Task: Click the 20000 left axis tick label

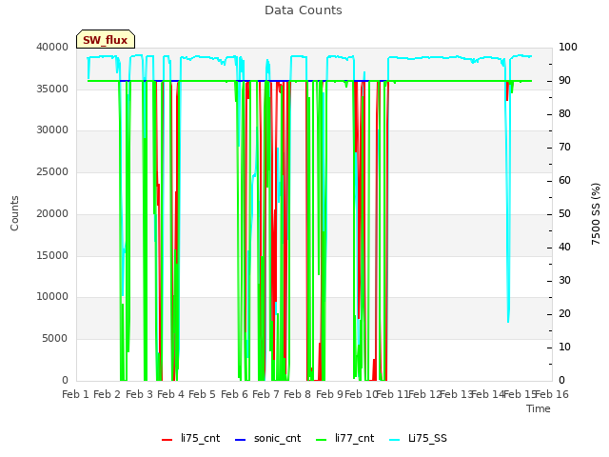Action: 52,213
